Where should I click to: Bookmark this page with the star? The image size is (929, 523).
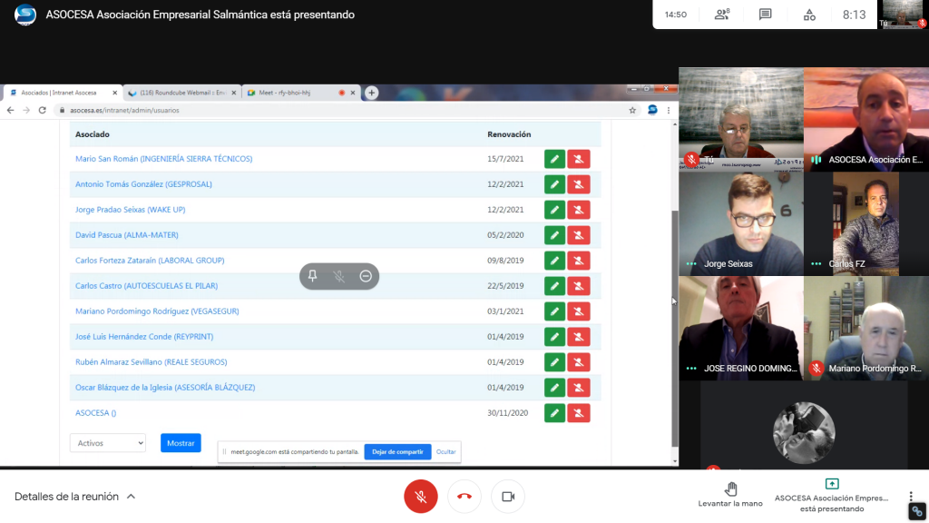pos(632,110)
